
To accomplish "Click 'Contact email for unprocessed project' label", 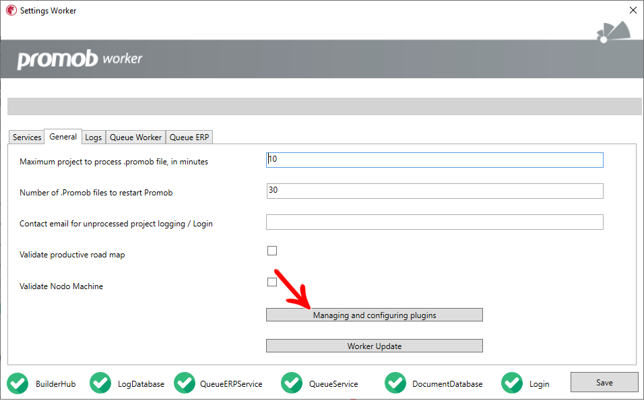I will coord(116,224).
